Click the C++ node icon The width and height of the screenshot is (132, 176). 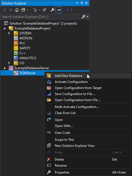tap(16, 53)
